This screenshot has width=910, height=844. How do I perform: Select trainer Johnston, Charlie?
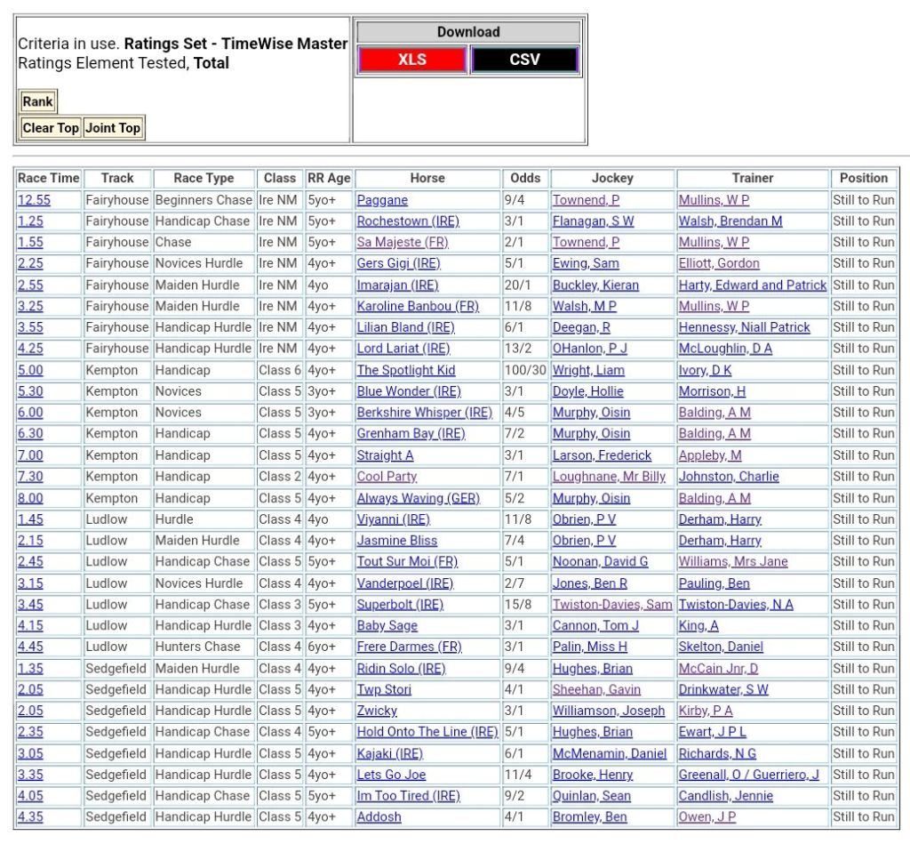click(x=728, y=477)
